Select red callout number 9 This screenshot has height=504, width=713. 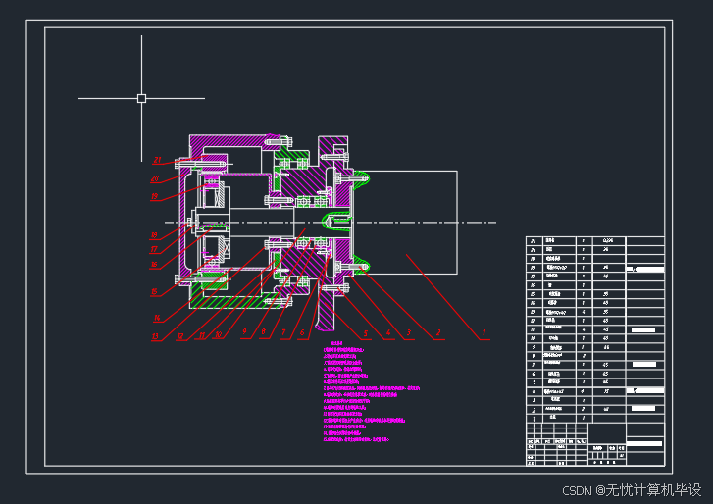coord(244,331)
